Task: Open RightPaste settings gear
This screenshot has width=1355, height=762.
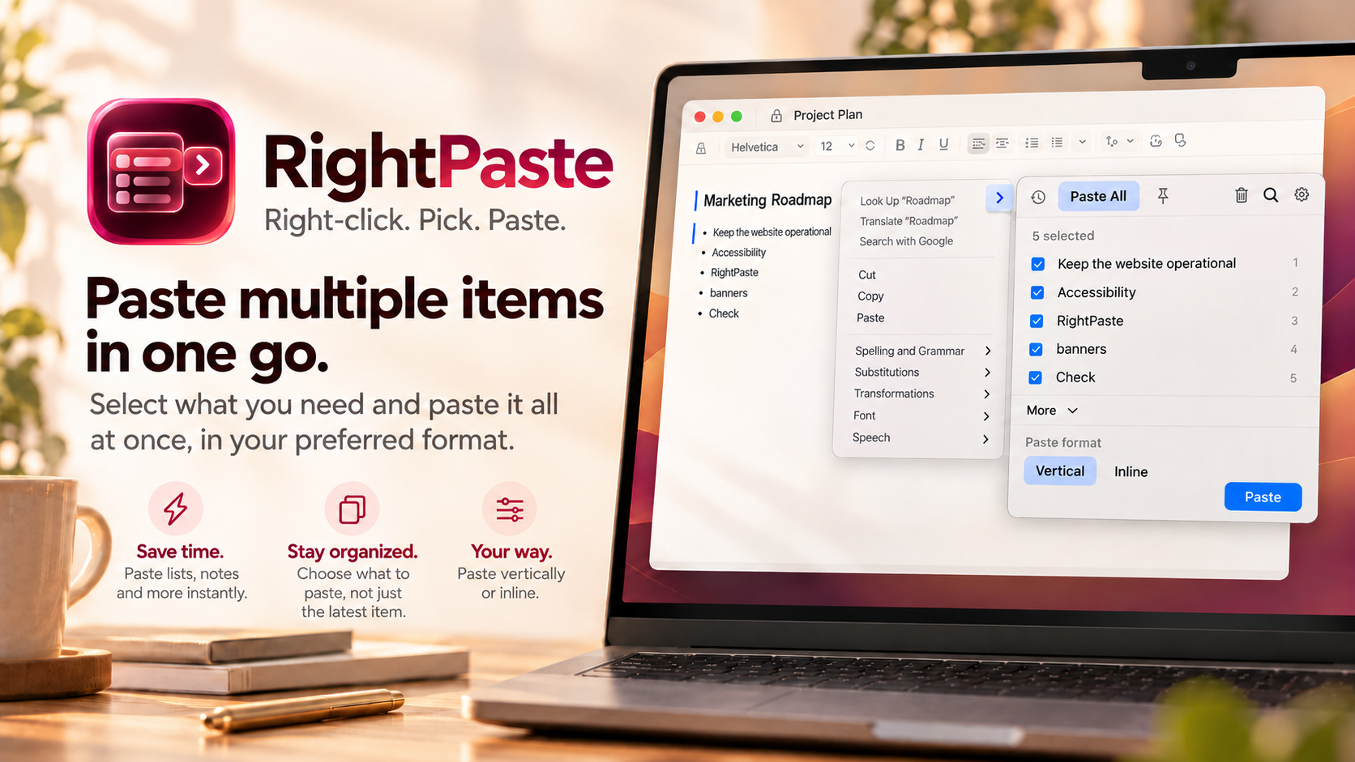Action: coord(1302,194)
